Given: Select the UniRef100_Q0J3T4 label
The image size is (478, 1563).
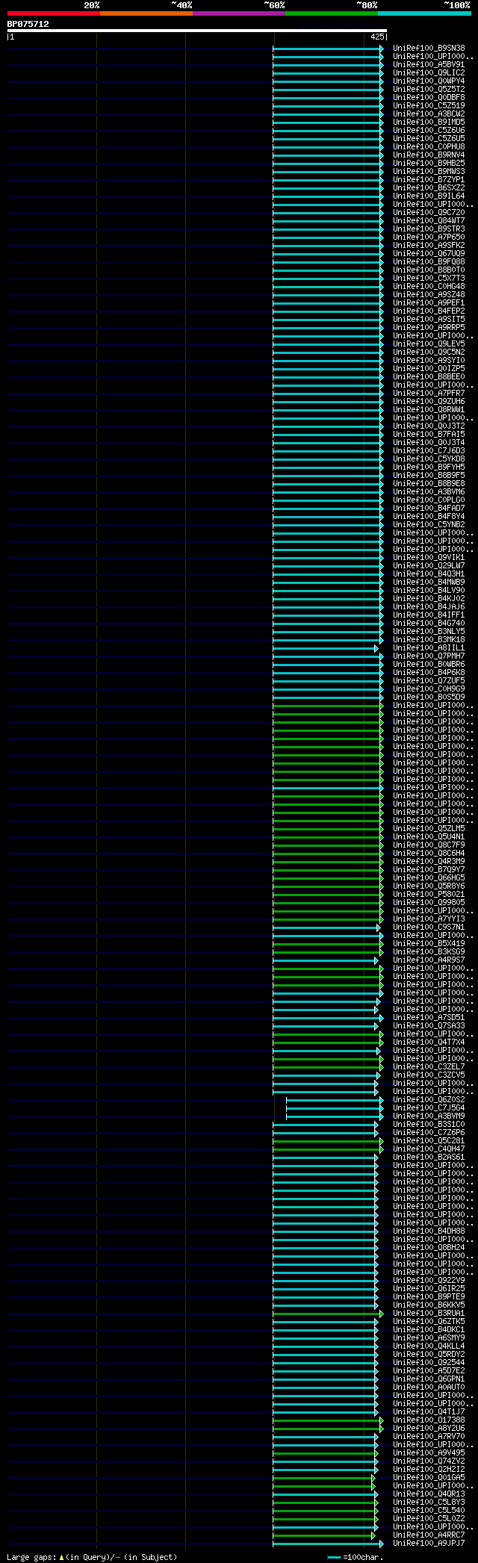Looking at the screenshot, I should click(429, 443).
